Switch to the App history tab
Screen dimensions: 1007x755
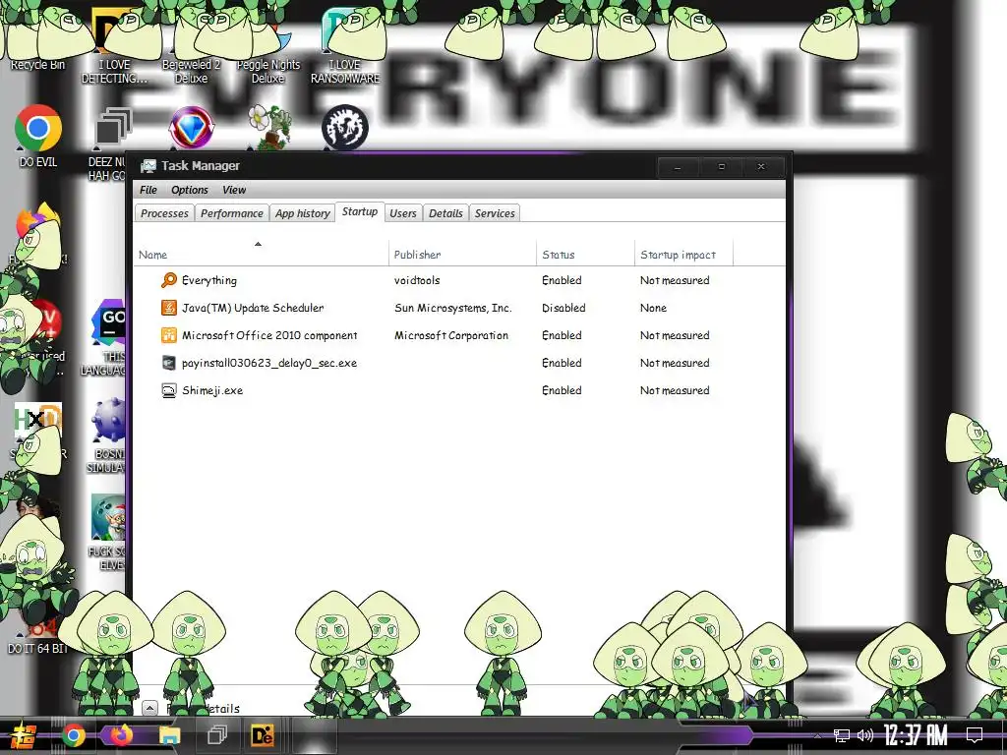303,213
